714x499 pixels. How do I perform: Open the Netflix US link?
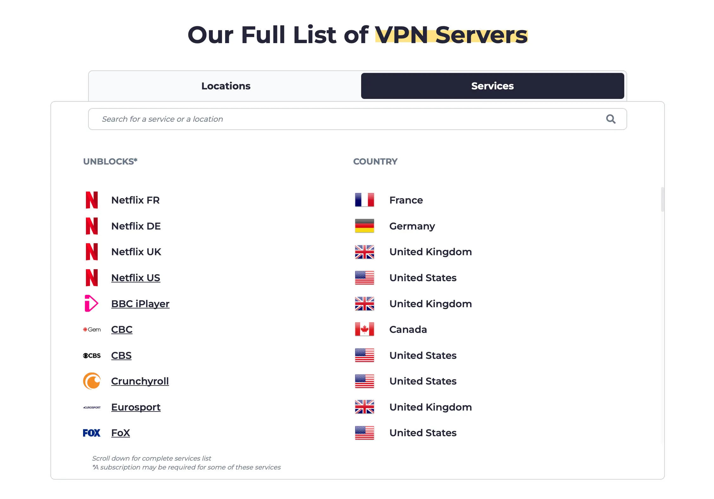(x=136, y=277)
